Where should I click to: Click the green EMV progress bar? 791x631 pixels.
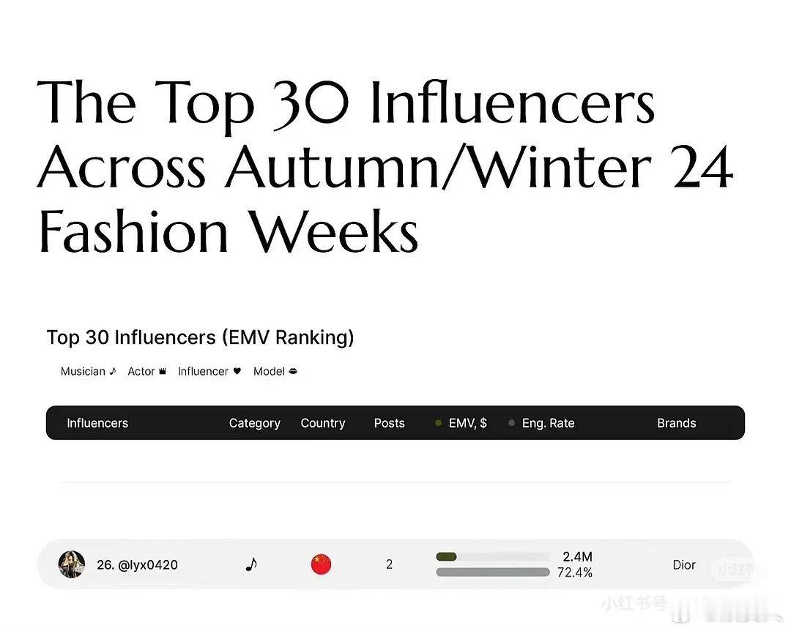(447, 556)
